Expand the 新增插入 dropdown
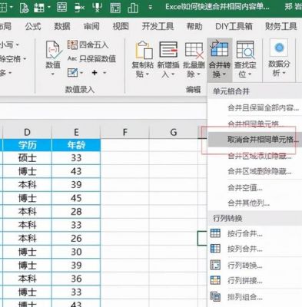The width and height of the screenshot is (302, 307). click(x=173, y=74)
